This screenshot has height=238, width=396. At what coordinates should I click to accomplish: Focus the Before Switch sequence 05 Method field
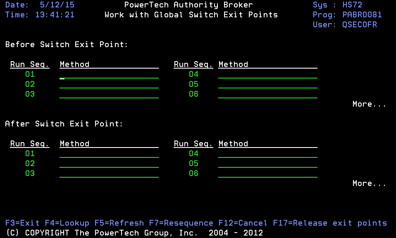coord(268,84)
